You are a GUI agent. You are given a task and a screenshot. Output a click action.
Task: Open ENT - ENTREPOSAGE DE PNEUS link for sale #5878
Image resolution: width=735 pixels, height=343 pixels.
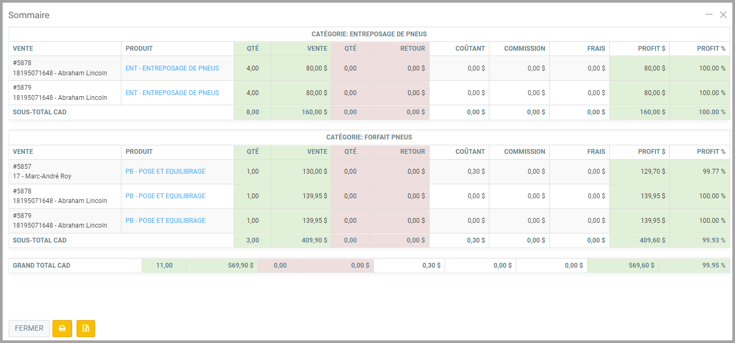click(172, 68)
